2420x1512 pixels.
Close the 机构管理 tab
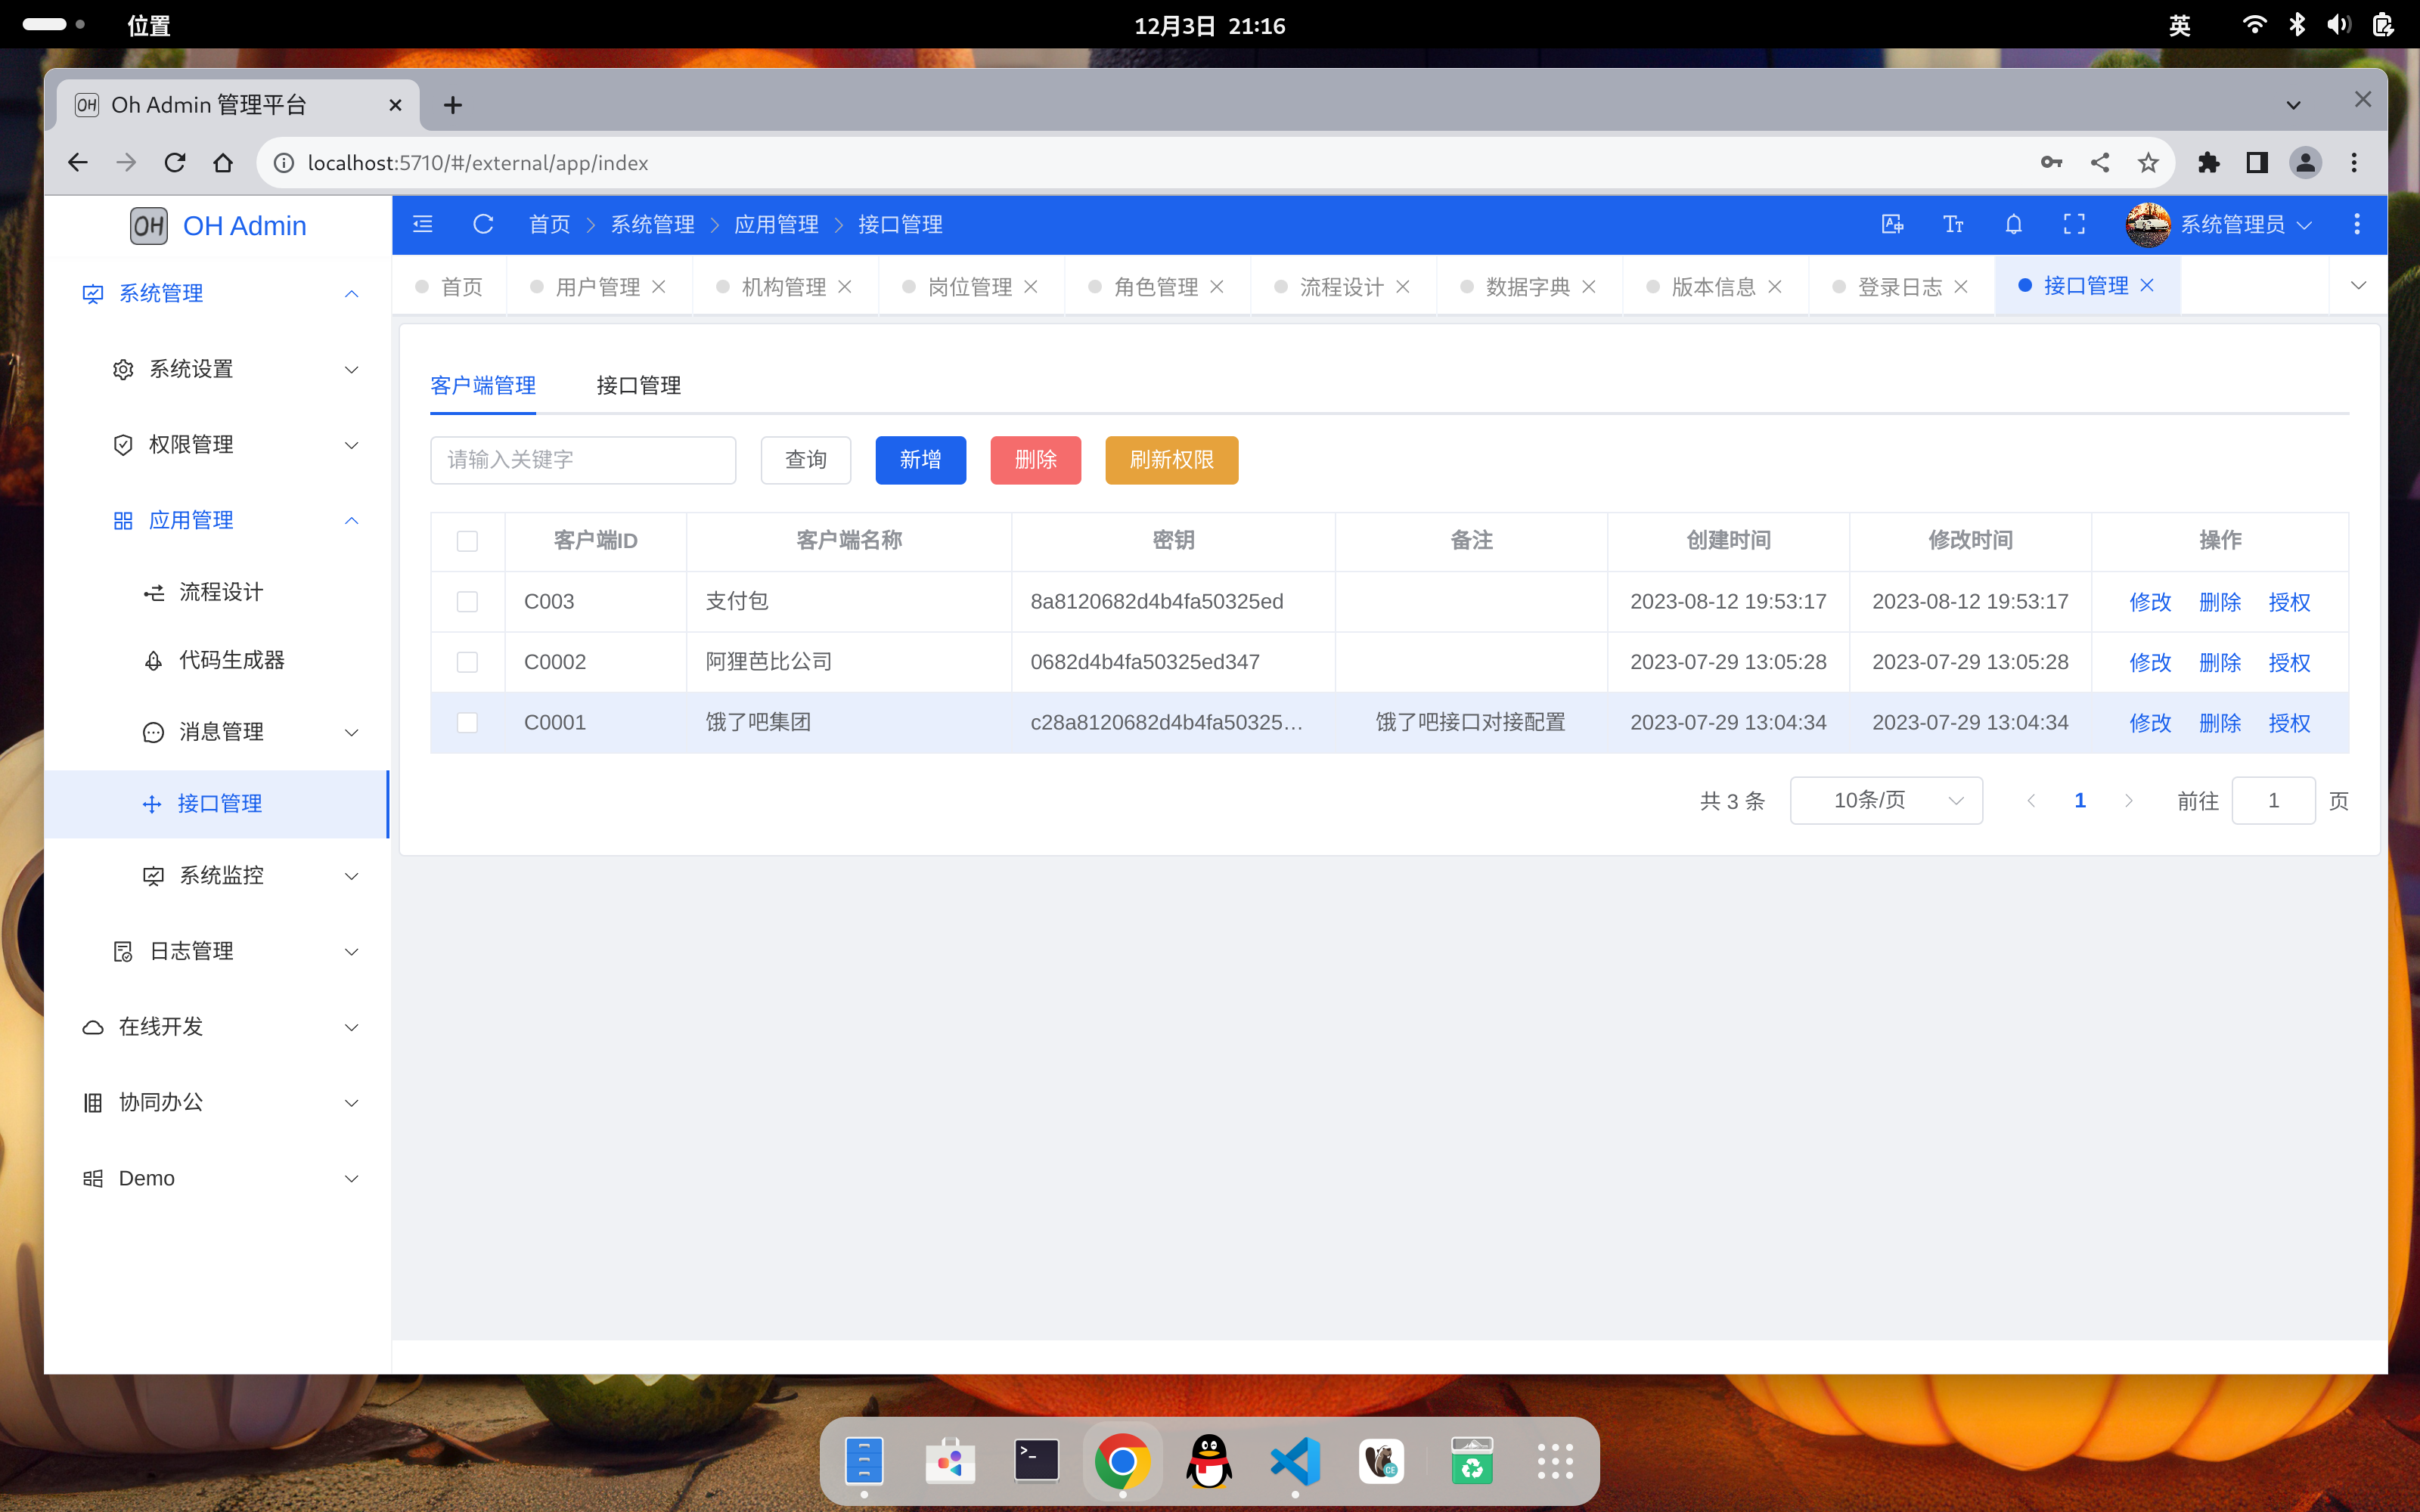tap(845, 287)
